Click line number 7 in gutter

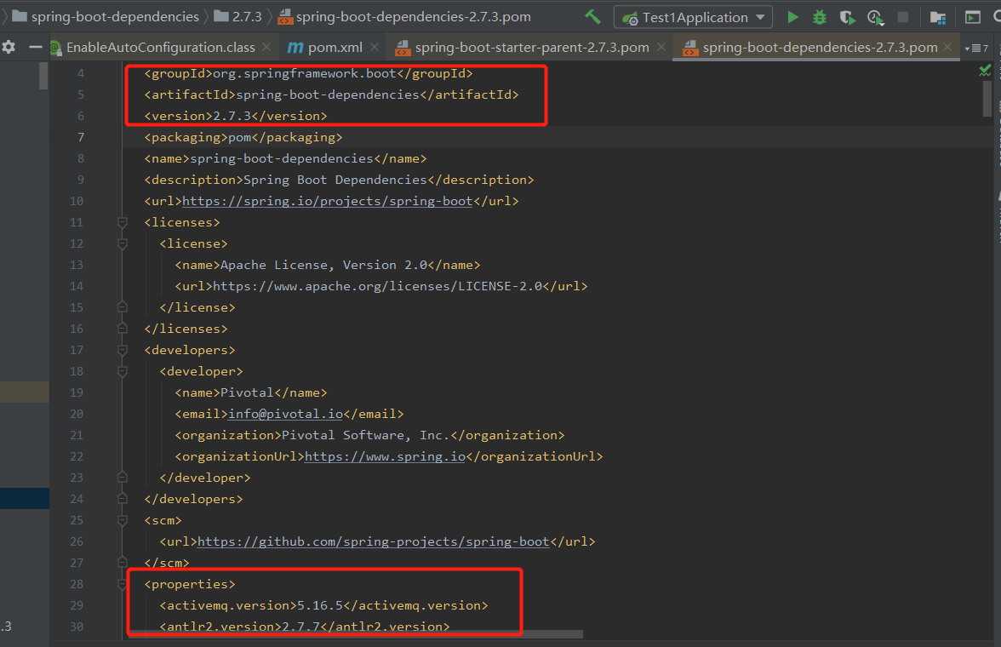(80, 137)
